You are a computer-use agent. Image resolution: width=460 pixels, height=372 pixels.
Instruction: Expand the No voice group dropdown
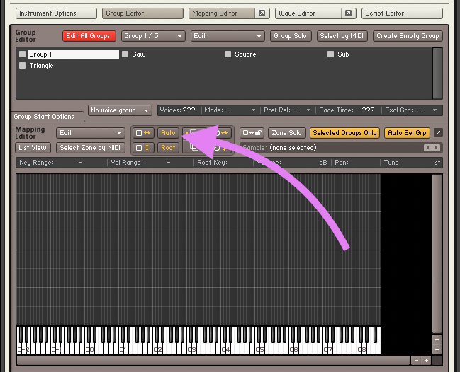(x=120, y=110)
